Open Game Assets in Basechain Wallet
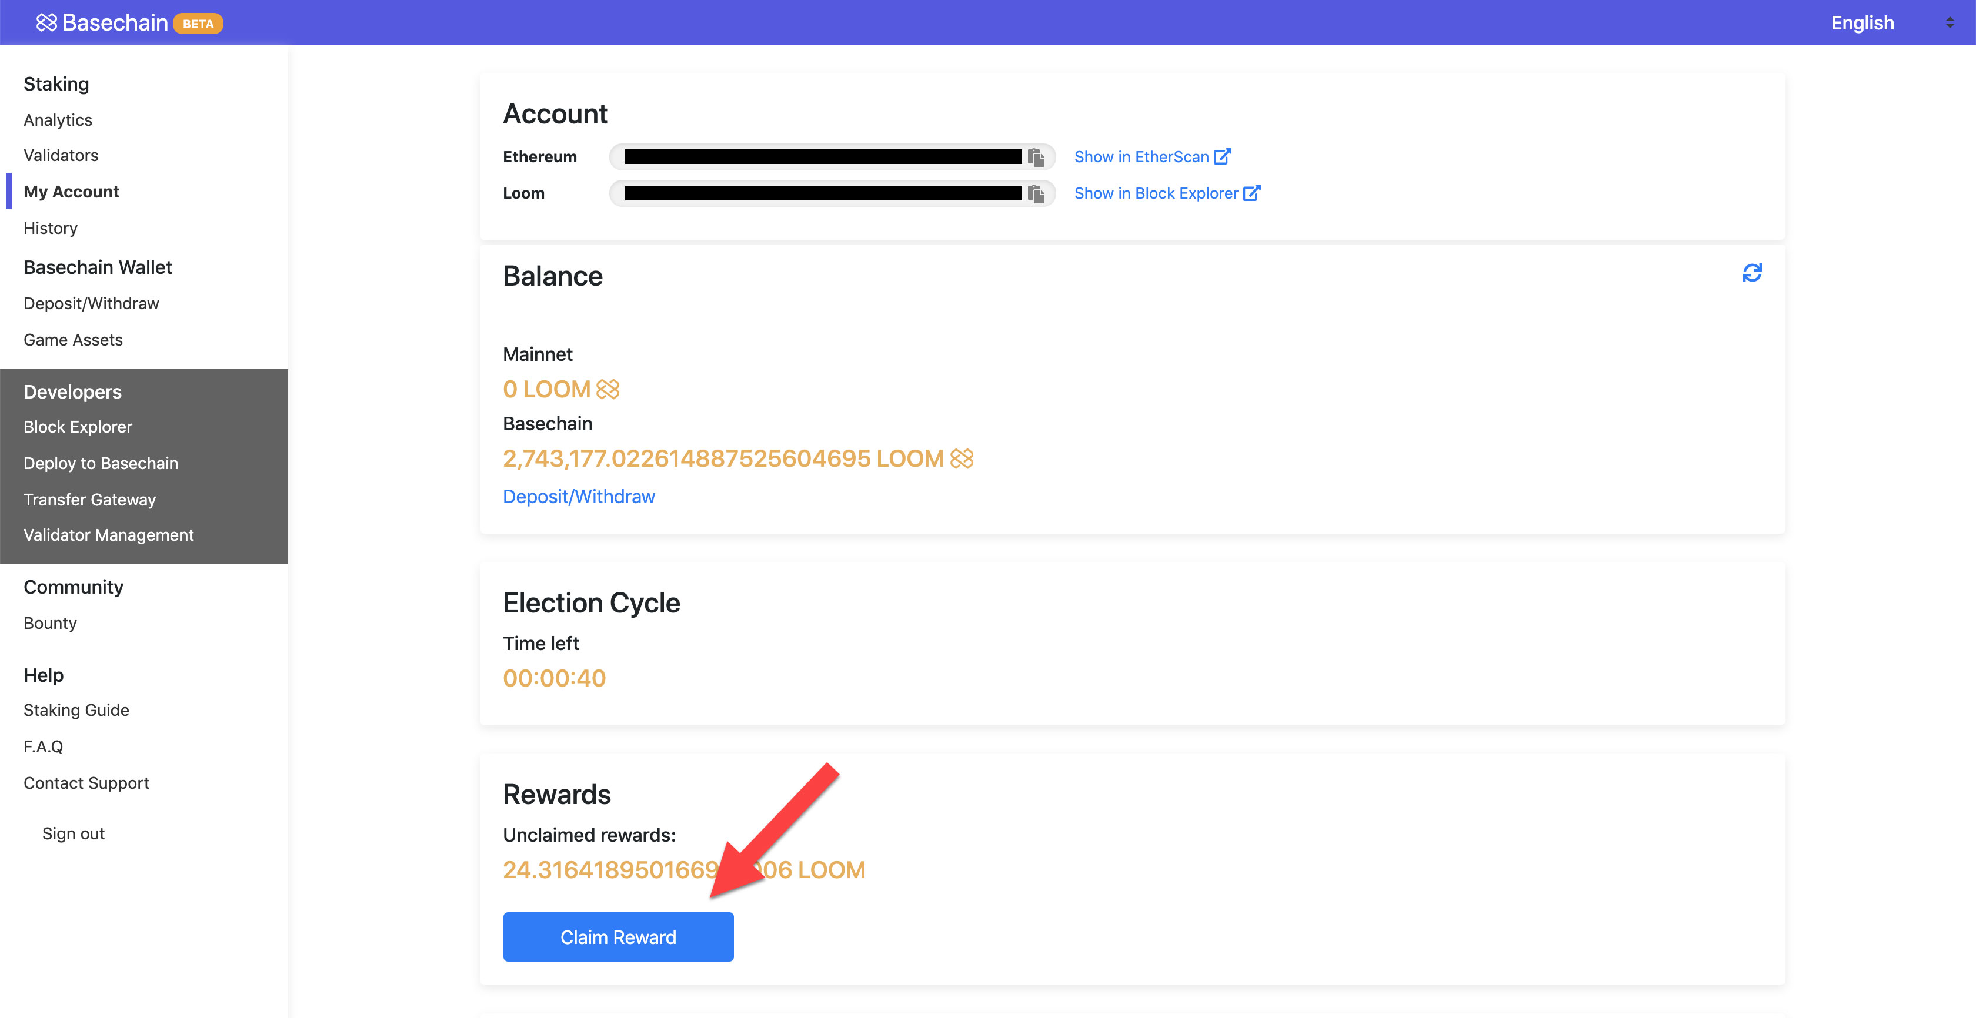Screen dimensions: 1976x1018 (x=73, y=340)
